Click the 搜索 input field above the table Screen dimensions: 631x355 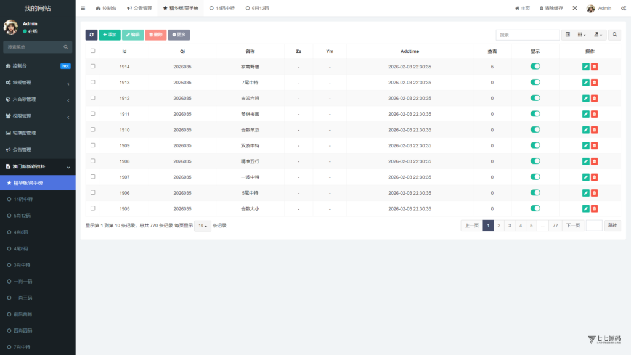pos(527,35)
